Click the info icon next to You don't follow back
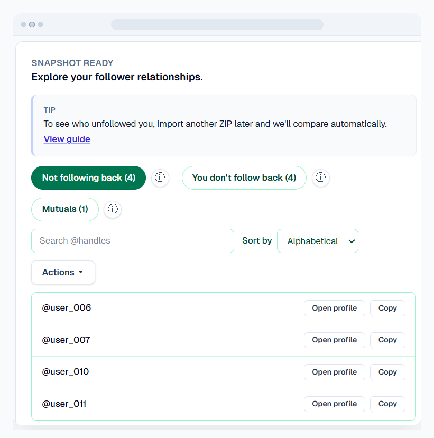 click(321, 178)
